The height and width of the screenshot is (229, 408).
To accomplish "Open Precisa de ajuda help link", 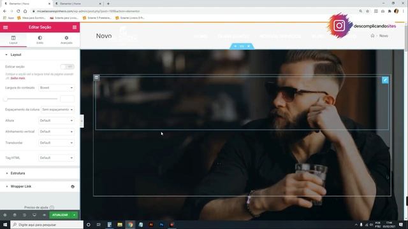I will click(x=39, y=207).
